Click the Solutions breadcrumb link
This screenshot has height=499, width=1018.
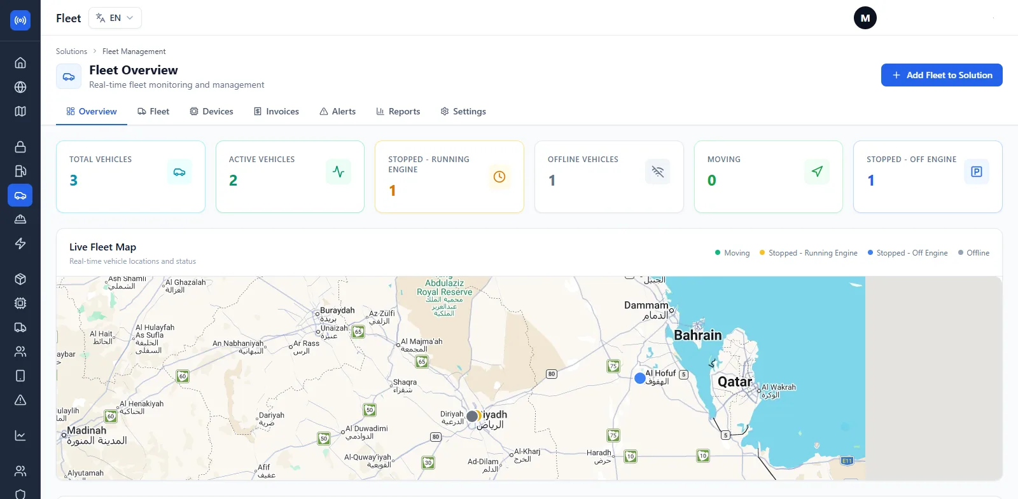tap(71, 51)
